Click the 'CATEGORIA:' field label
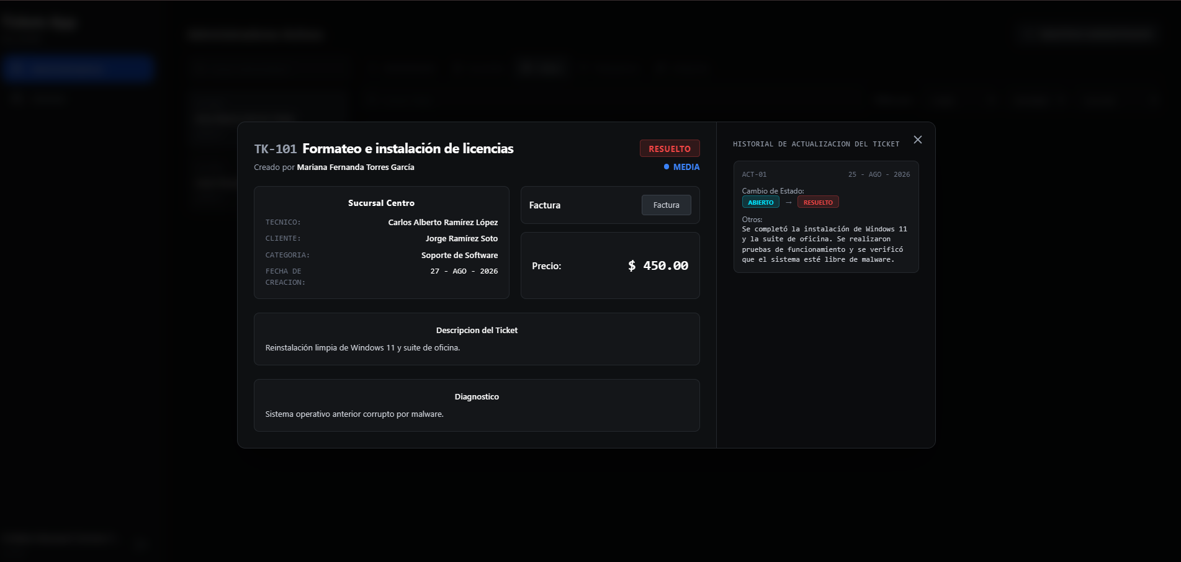The width and height of the screenshot is (1181, 562). point(287,255)
